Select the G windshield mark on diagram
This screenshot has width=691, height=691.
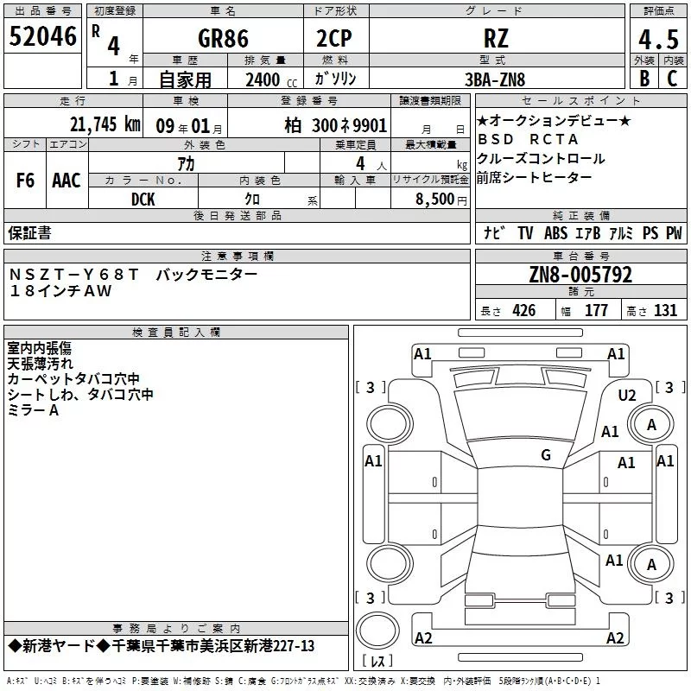pyautogui.click(x=546, y=454)
